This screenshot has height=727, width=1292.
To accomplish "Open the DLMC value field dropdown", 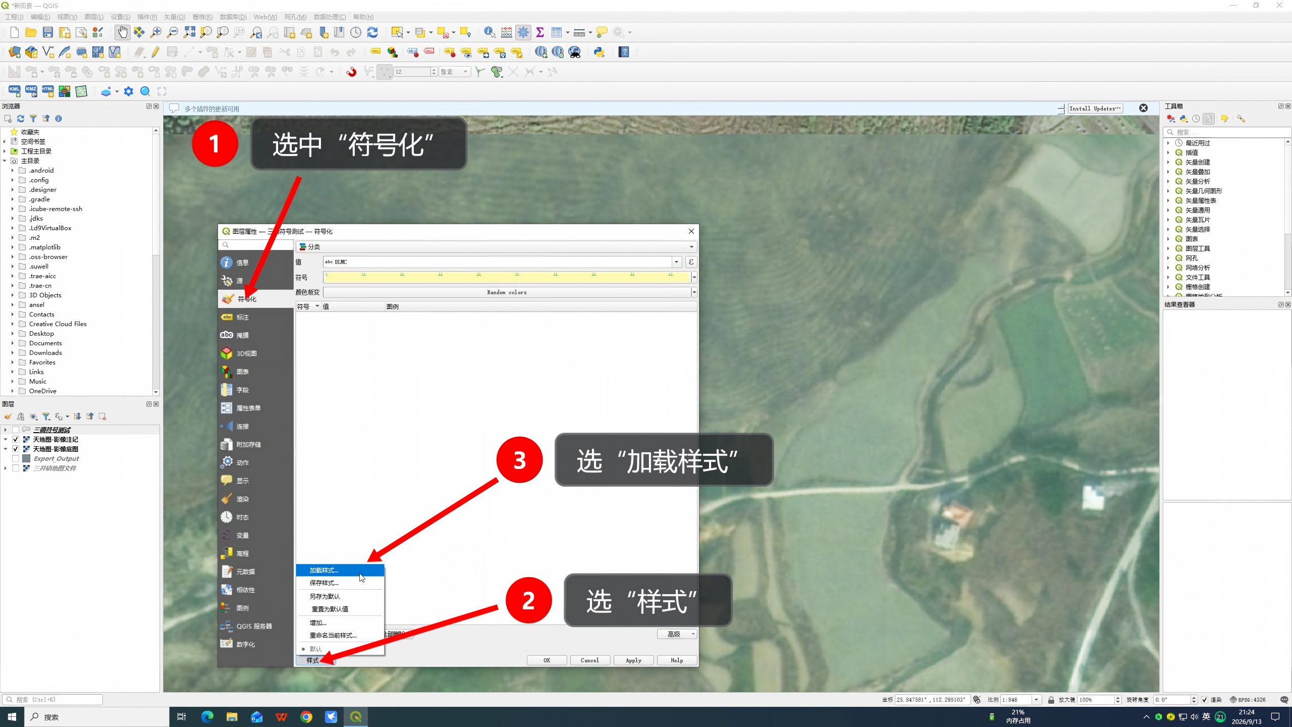I will [676, 262].
